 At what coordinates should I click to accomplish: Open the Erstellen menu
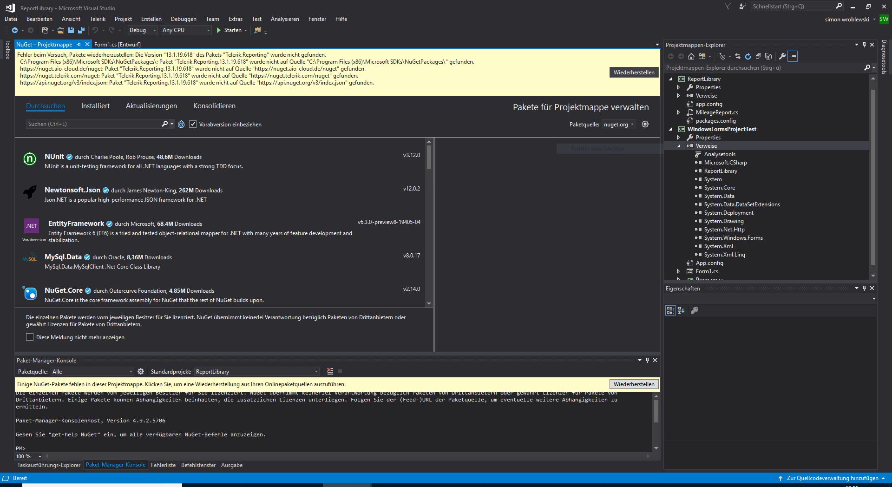pos(151,19)
